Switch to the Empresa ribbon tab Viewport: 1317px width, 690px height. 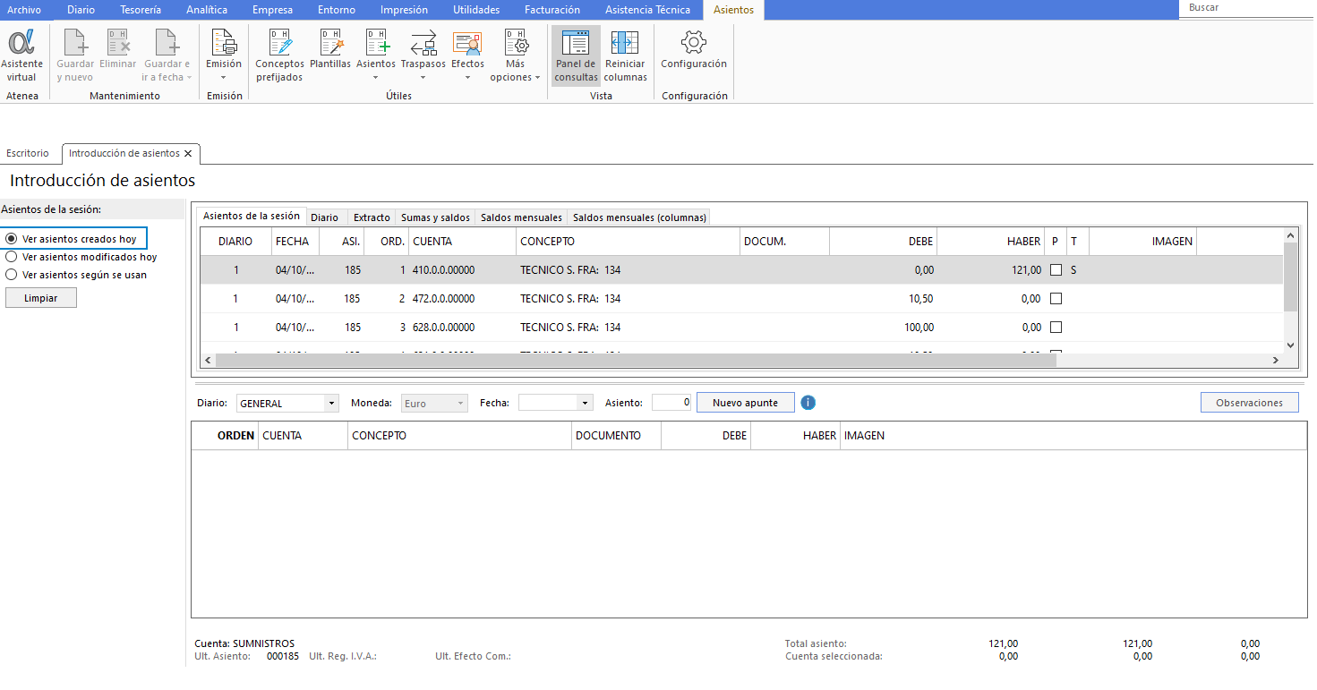[x=272, y=10]
